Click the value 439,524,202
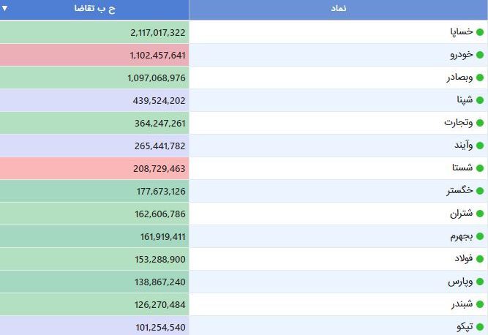The image size is (488, 335). [159, 100]
